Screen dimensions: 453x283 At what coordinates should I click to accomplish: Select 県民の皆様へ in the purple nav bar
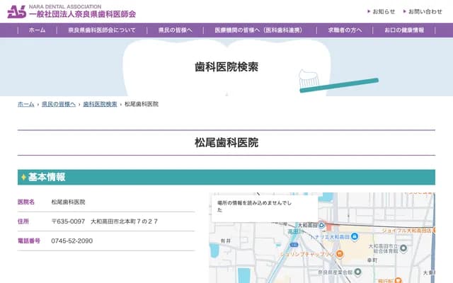tap(175, 30)
